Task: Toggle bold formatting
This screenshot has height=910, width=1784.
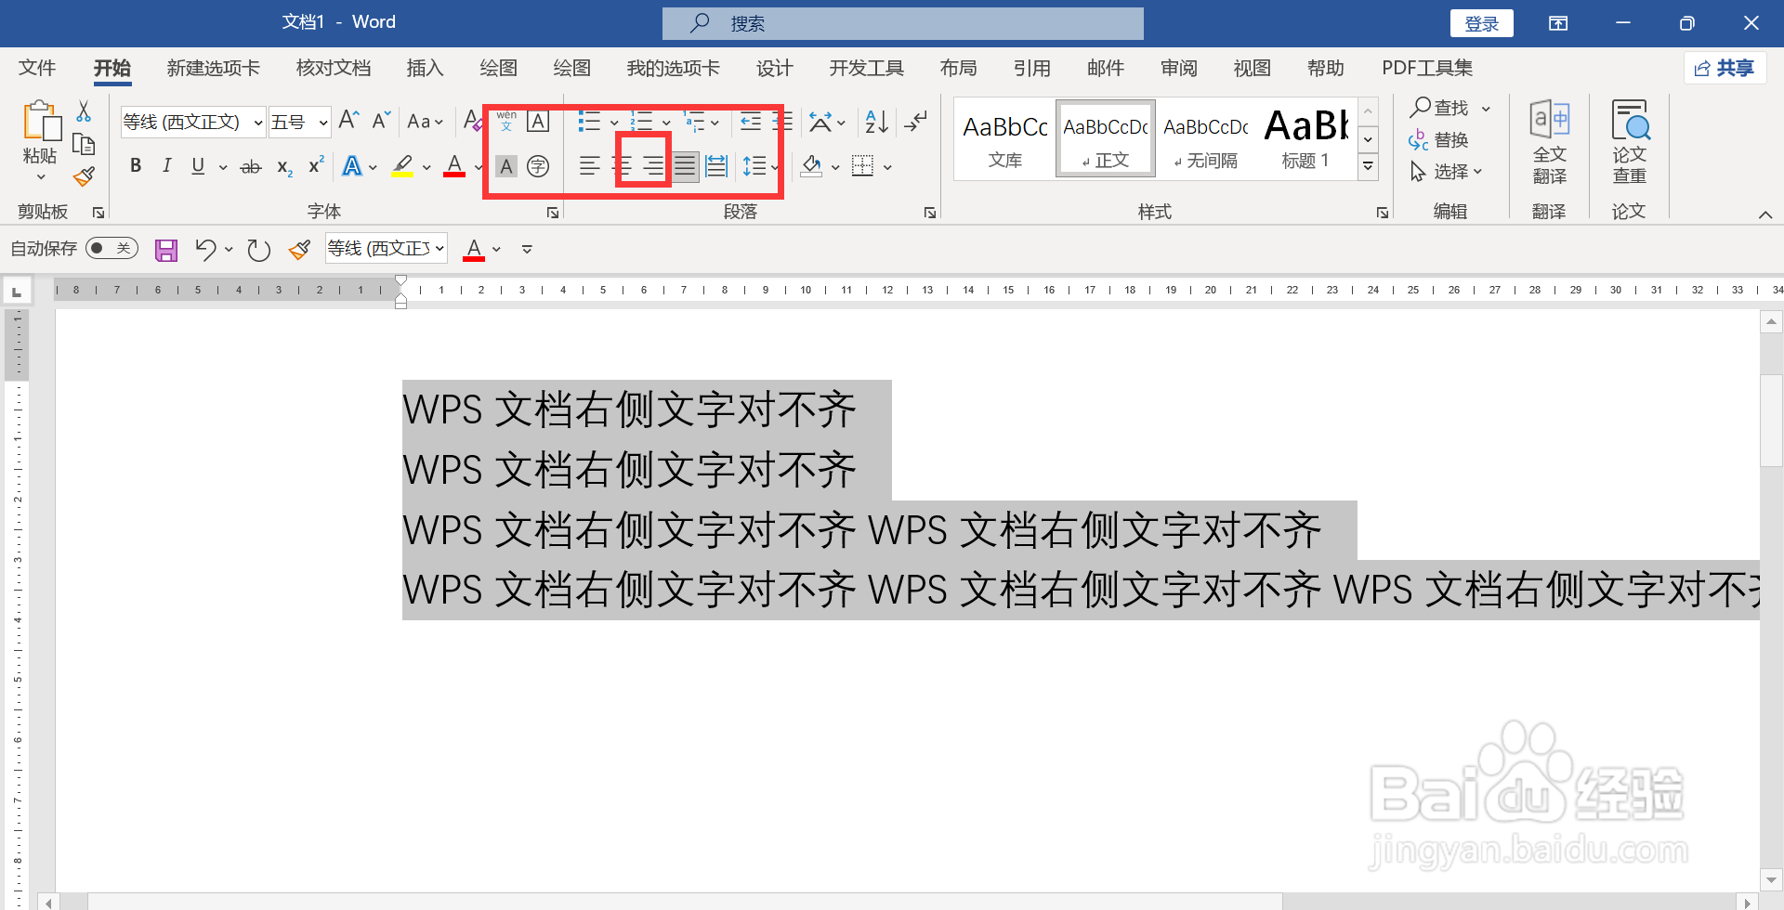Action: [x=136, y=166]
